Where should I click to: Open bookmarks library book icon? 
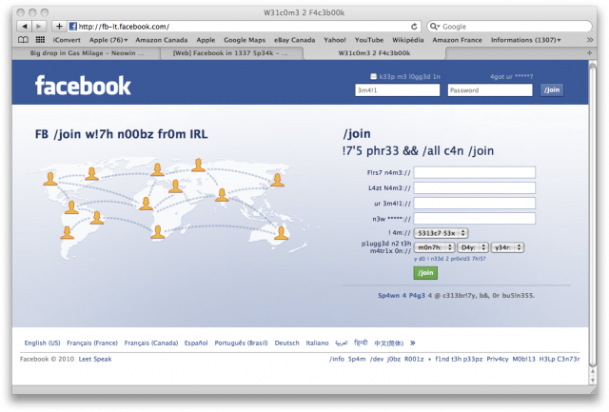pyautogui.click(x=23, y=40)
